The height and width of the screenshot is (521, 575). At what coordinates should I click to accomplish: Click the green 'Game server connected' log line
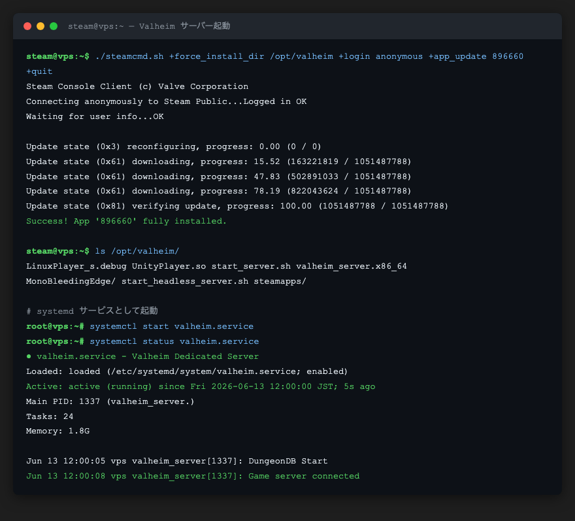pyautogui.click(x=193, y=477)
